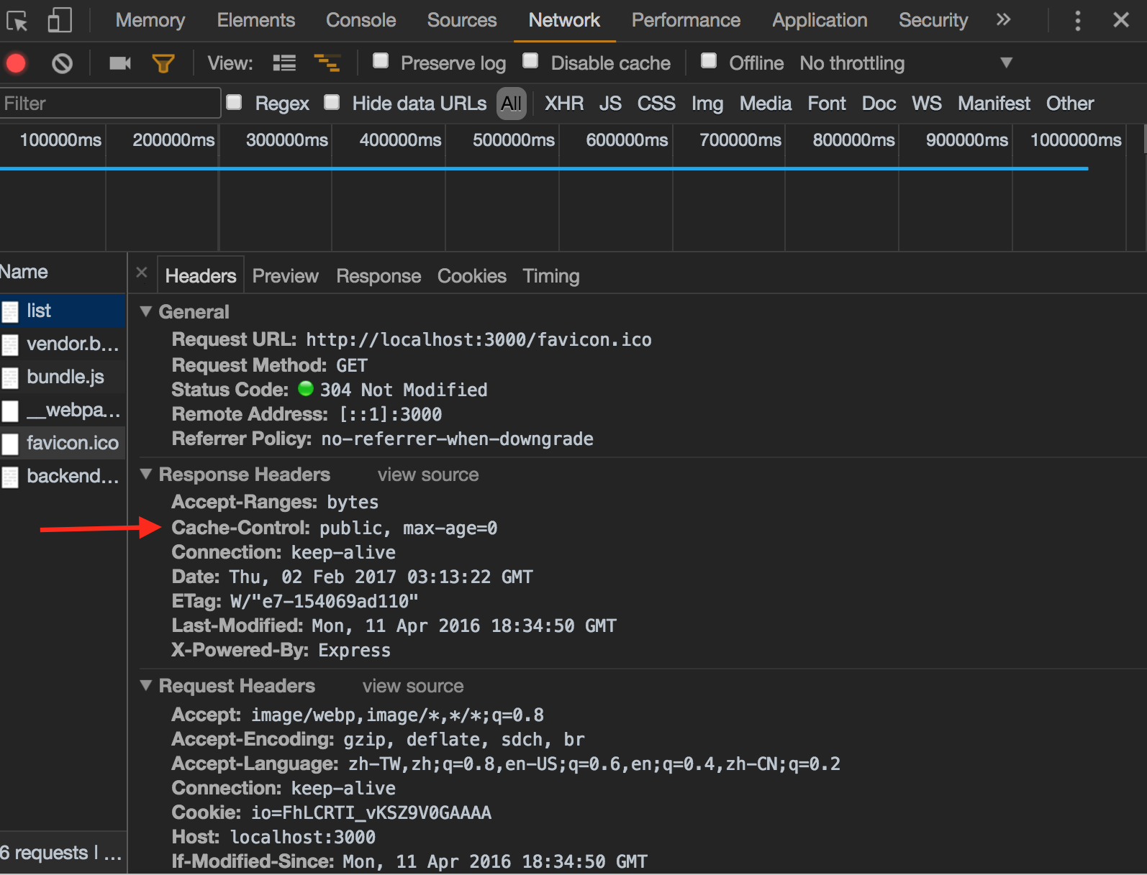Click view source for Response Headers
The width and height of the screenshot is (1147, 875).
[x=428, y=475]
